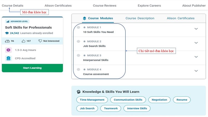Expand Module 3 Interpersonal Skills chevron
The image size is (208, 117).
click(x=196, y=57)
